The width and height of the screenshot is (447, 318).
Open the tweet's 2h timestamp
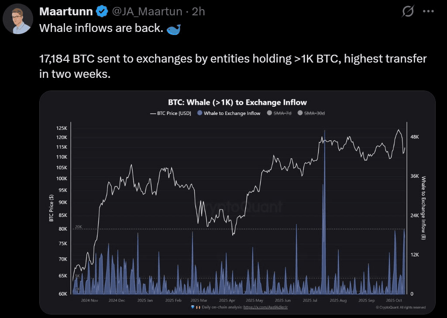coord(198,12)
